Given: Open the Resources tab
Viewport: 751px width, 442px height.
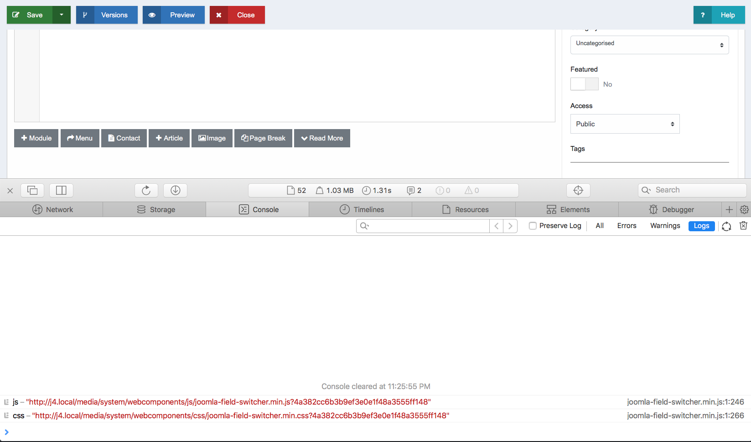Looking at the screenshot, I should click(x=464, y=209).
